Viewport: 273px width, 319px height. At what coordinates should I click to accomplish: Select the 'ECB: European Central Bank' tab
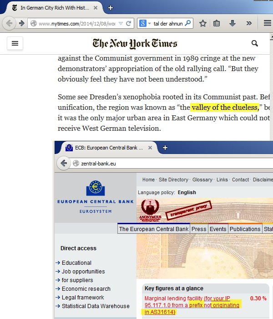pyautogui.click(x=109, y=148)
